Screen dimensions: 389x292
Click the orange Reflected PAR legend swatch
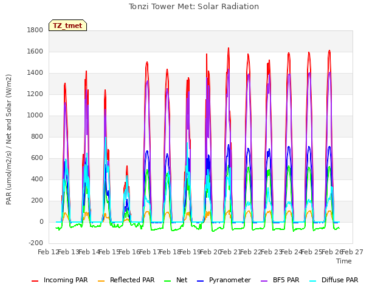102,281
